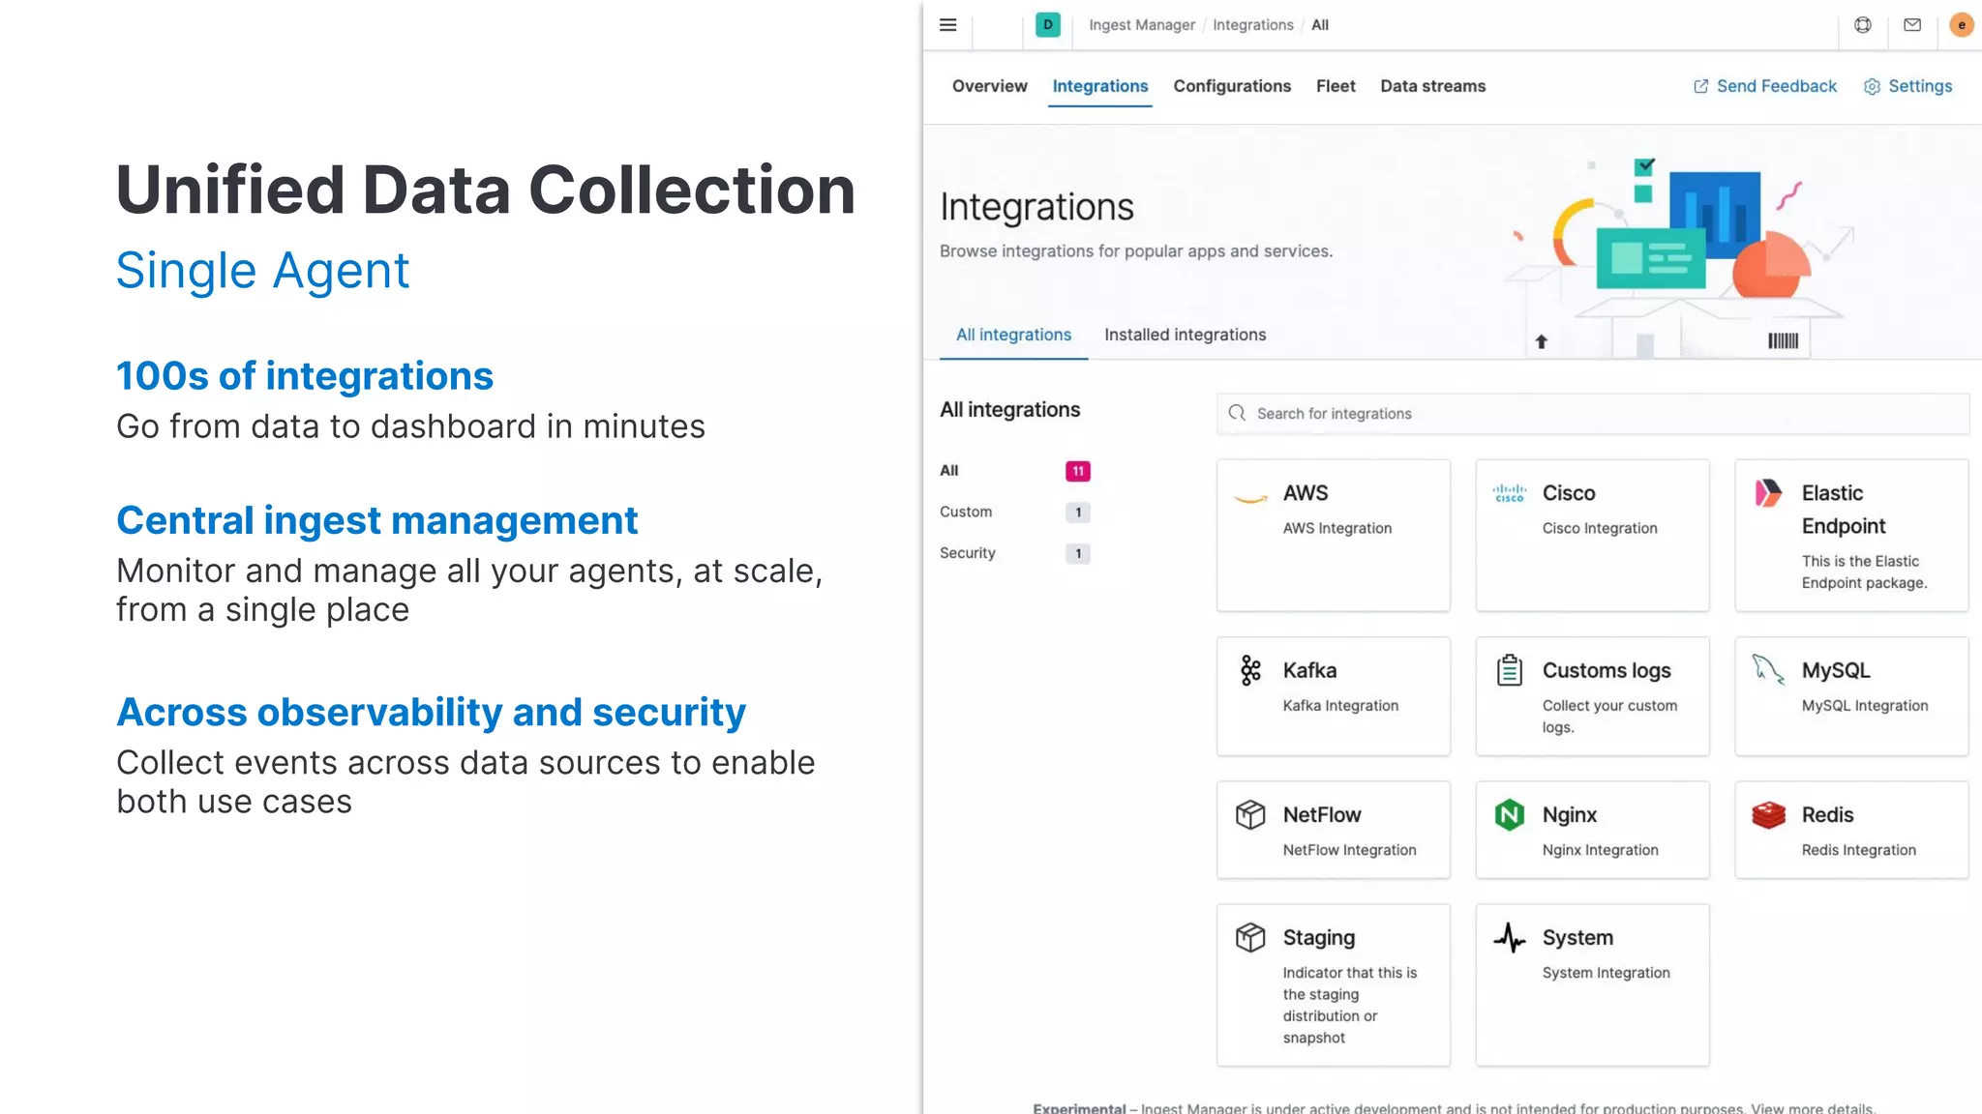This screenshot has width=1982, height=1114.
Task: Click 'Collect your custom logs.' description
Action: pos(1608,717)
